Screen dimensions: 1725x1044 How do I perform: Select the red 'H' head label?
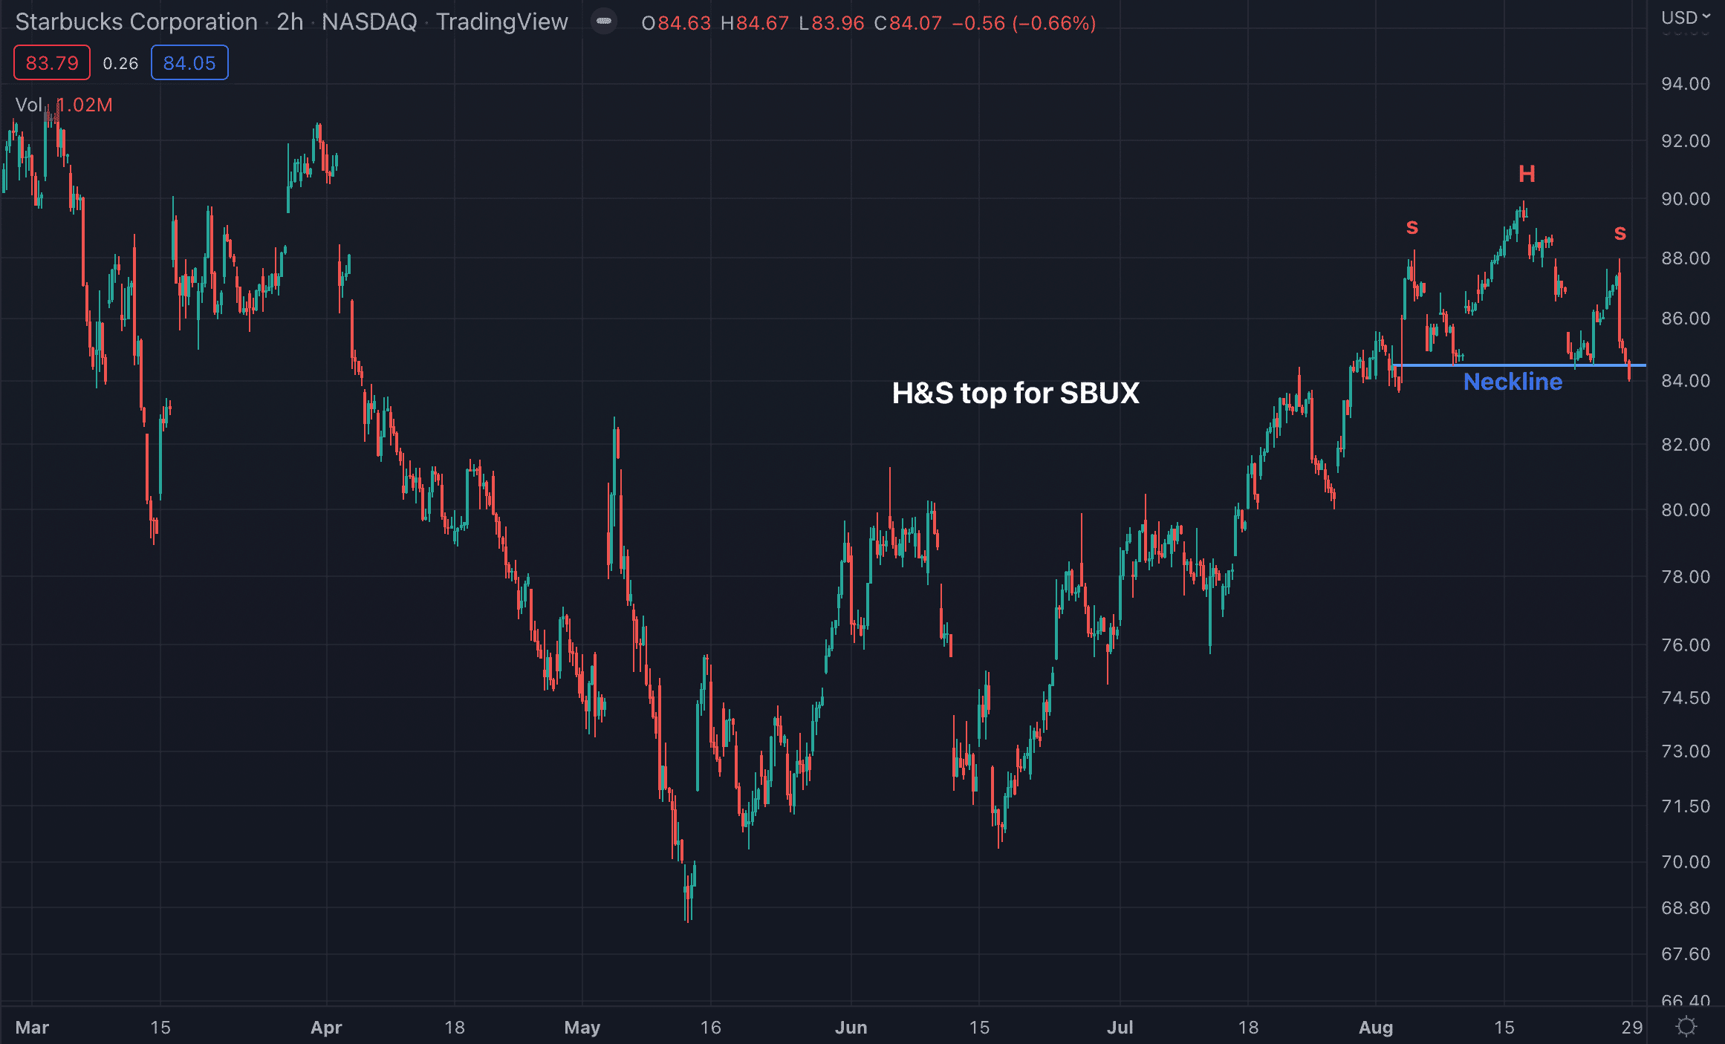tap(1526, 174)
